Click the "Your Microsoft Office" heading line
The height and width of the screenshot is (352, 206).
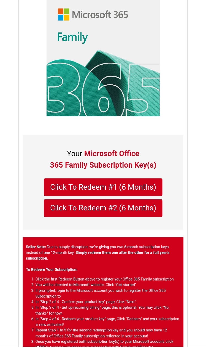[x=103, y=153]
